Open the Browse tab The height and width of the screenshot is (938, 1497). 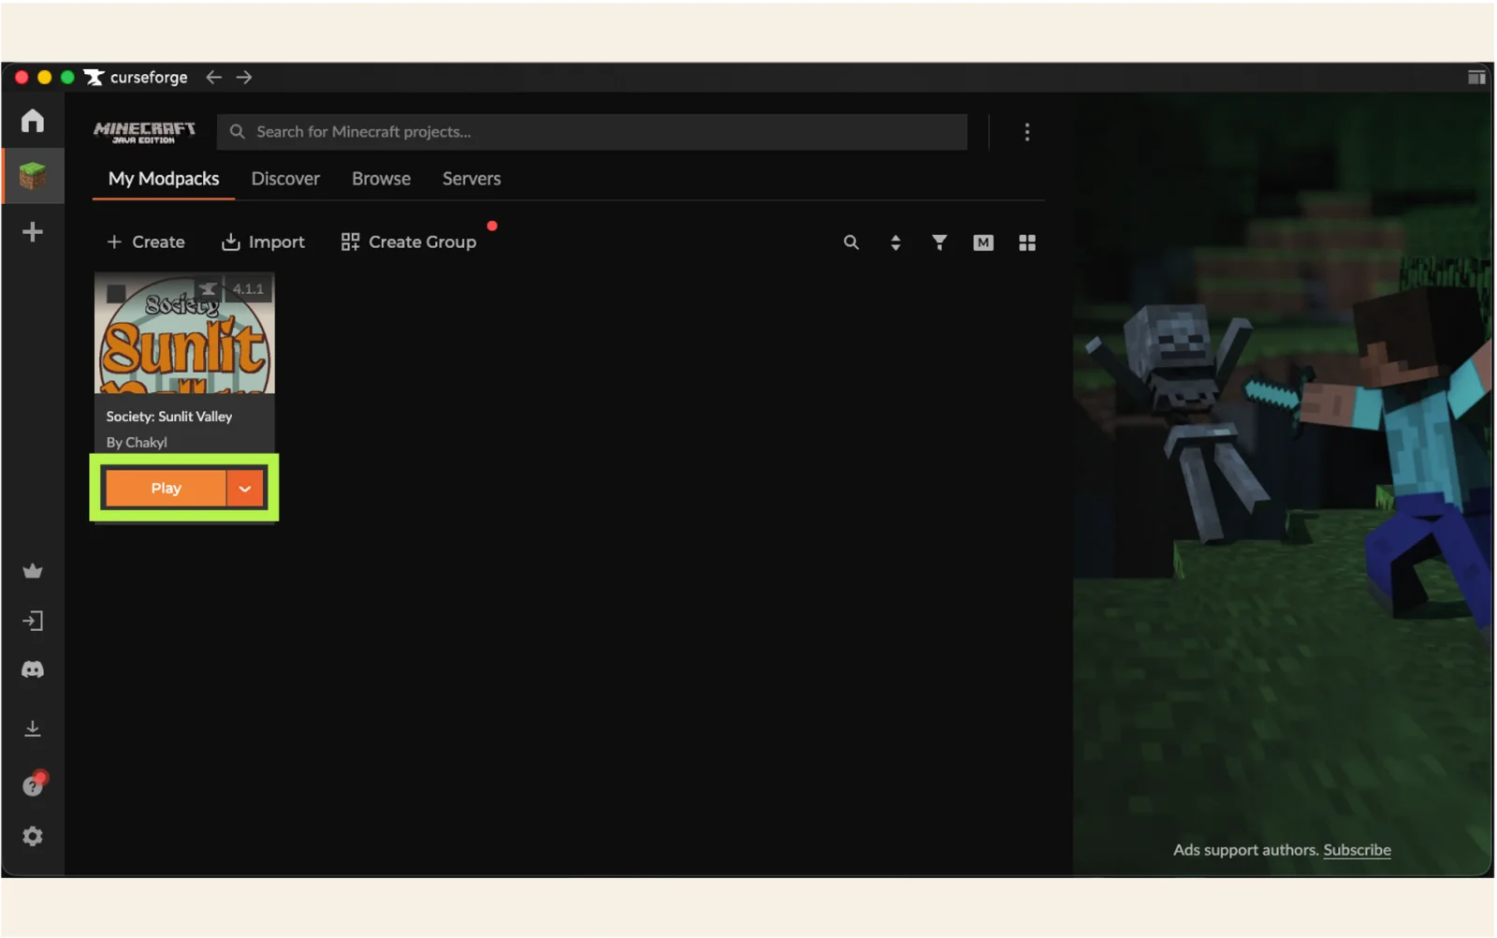381,179
